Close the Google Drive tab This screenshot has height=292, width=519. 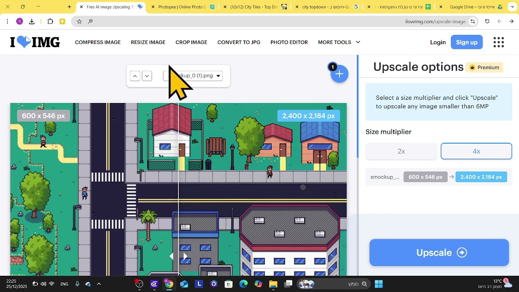(441, 7)
